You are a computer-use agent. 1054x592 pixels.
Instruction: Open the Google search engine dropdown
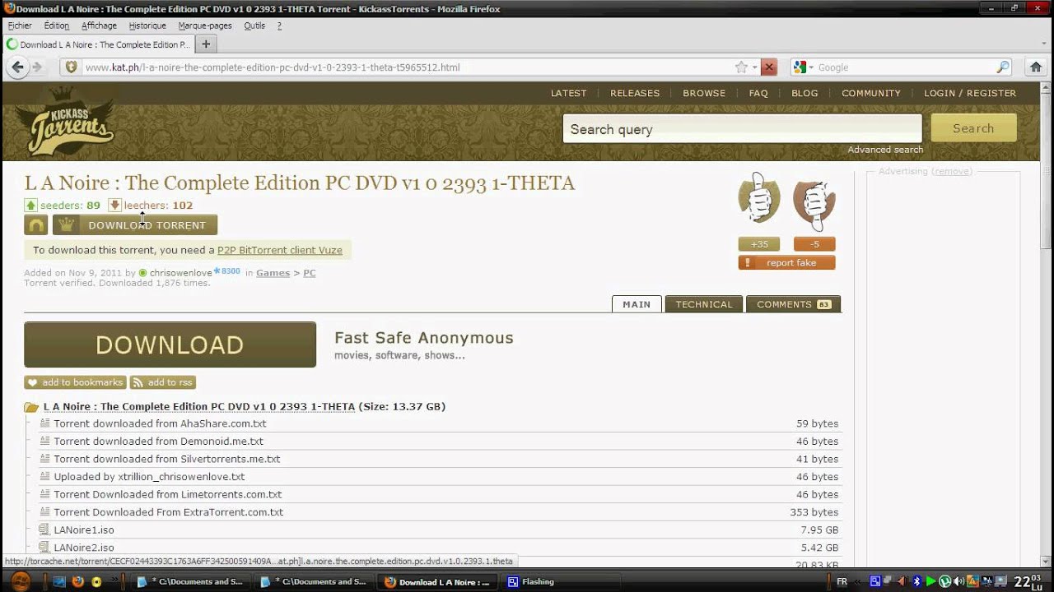(x=803, y=67)
